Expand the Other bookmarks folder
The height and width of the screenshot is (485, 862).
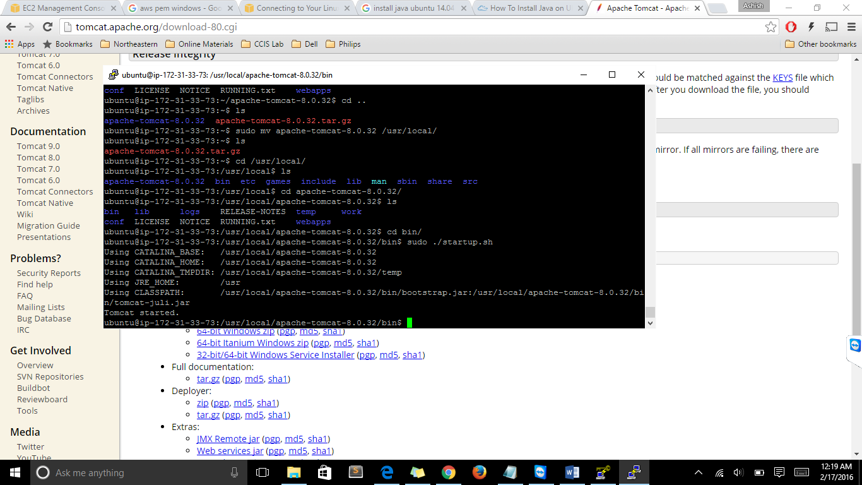(820, 44)
